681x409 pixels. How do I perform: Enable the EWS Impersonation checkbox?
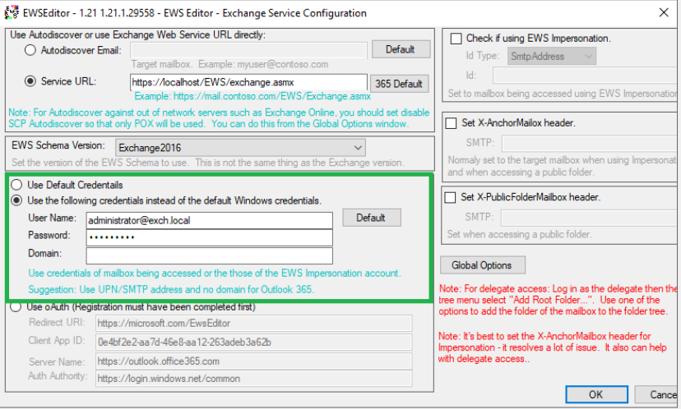click(456, 39)
